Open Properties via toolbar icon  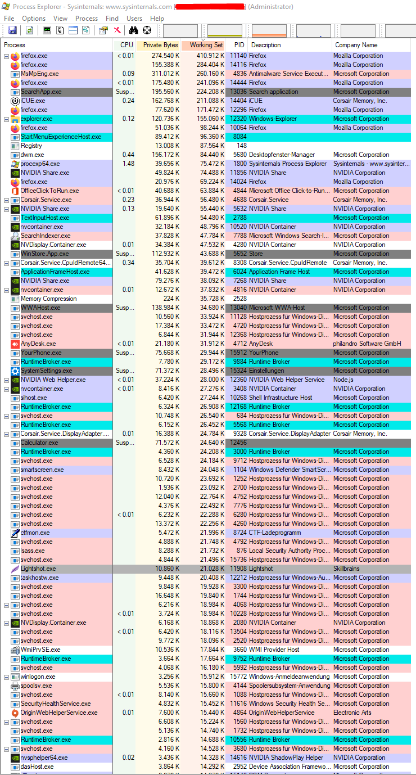click(x=104, y=30)
